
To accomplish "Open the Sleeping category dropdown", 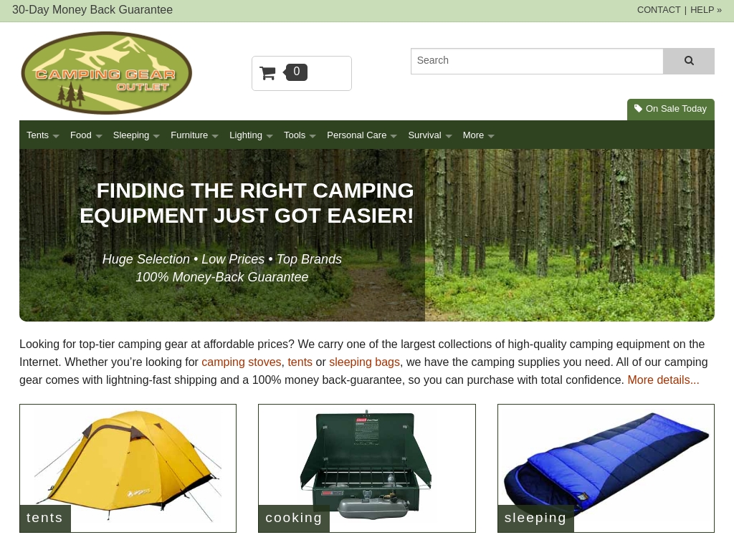I will [x=136, y=135].
